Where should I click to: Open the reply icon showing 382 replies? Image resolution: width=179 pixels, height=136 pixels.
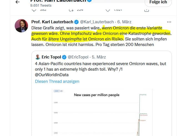click(x=34, y=10)
